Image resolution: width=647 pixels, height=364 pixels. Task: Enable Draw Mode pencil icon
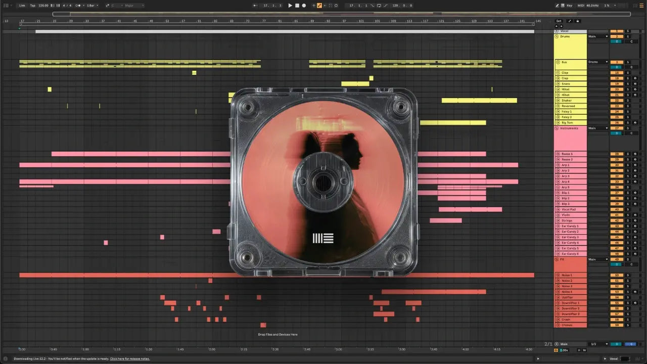pyautogui.click(x=557, y=6)
